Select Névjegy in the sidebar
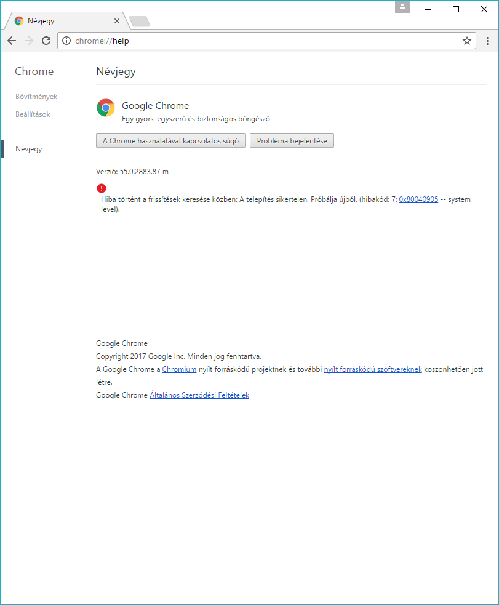 point(29,149)
